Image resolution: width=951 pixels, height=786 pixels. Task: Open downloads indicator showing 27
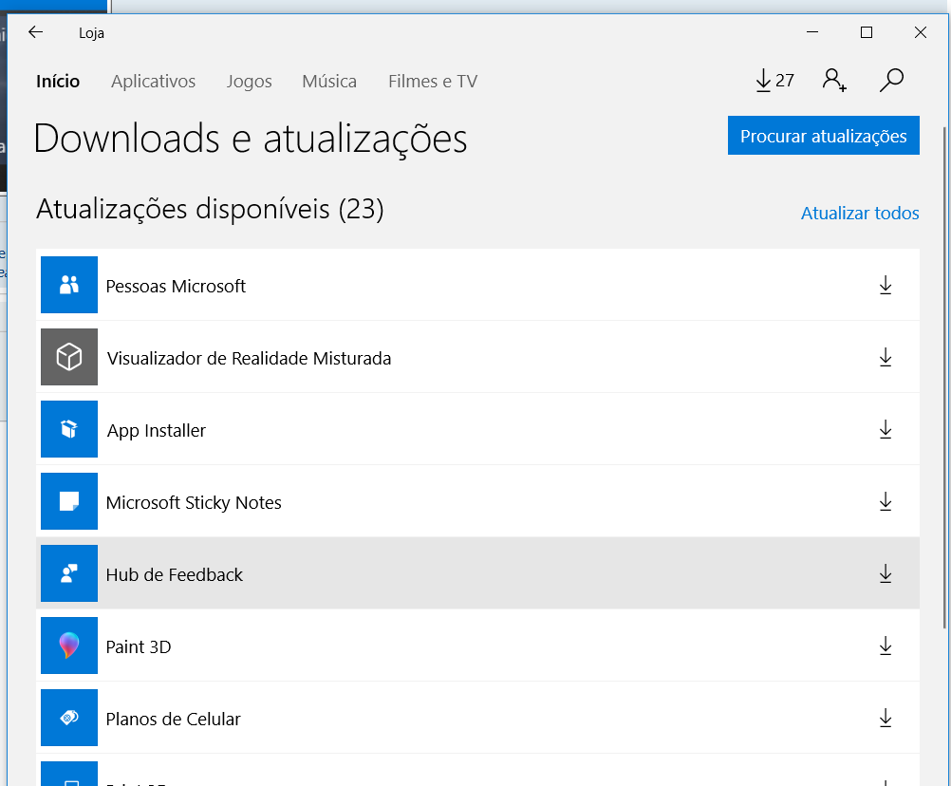pos(774,81)
